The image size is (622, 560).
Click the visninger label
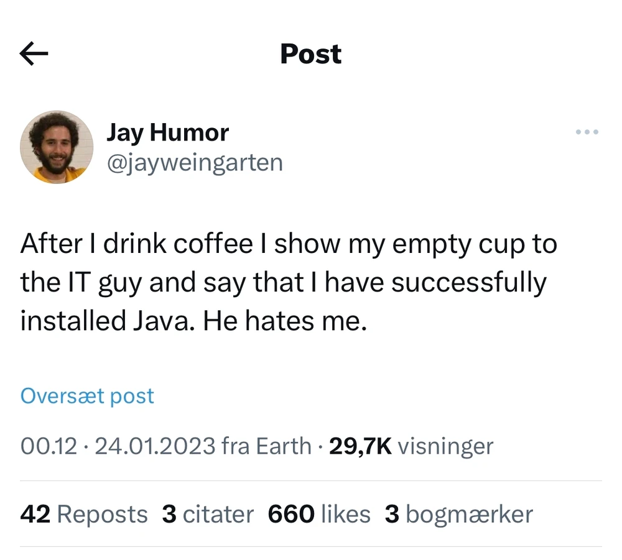(445, 446)
